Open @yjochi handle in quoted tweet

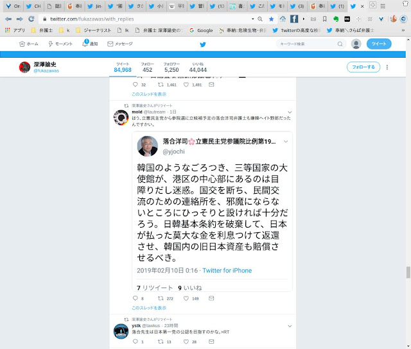[173, 151]
